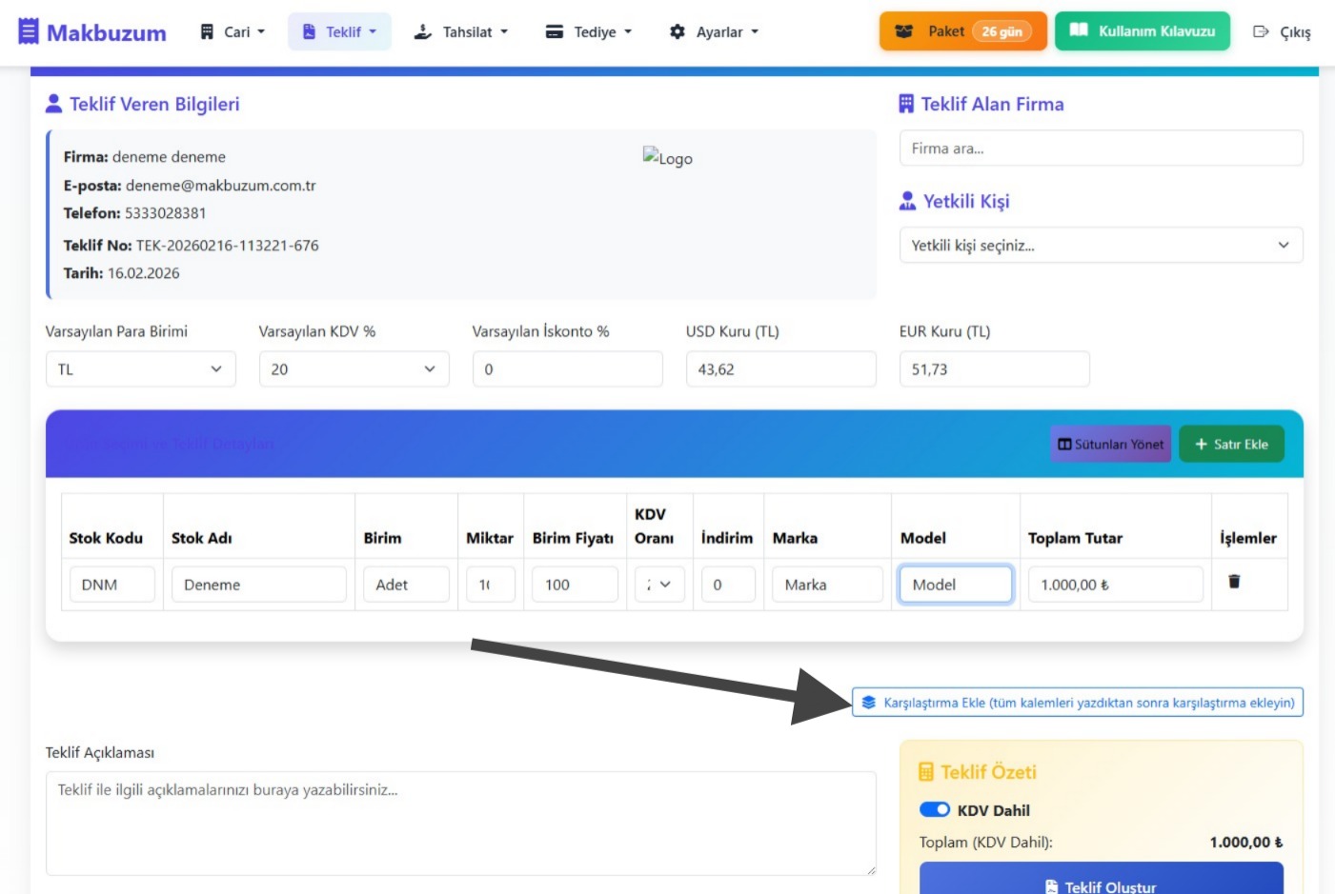Click the Firma ara search field
Viewport: 1335px width, 894px height.
(x=1101, y=149)
